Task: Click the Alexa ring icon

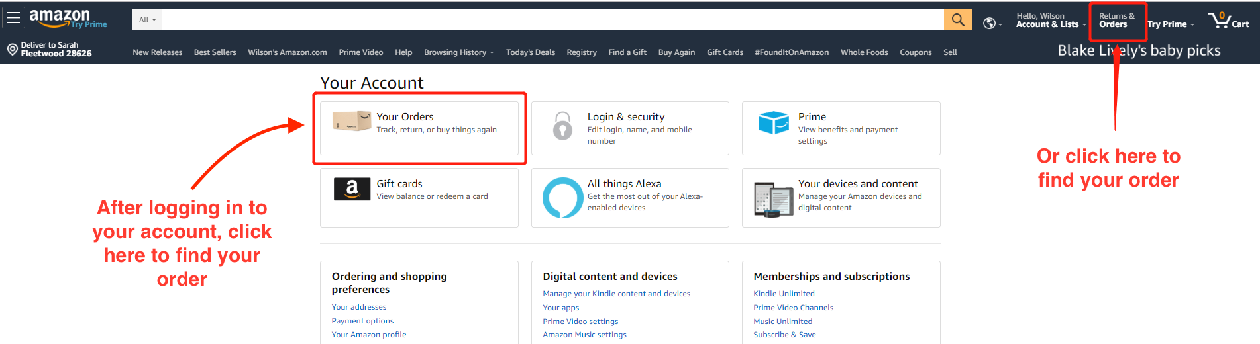Action: 562,197
